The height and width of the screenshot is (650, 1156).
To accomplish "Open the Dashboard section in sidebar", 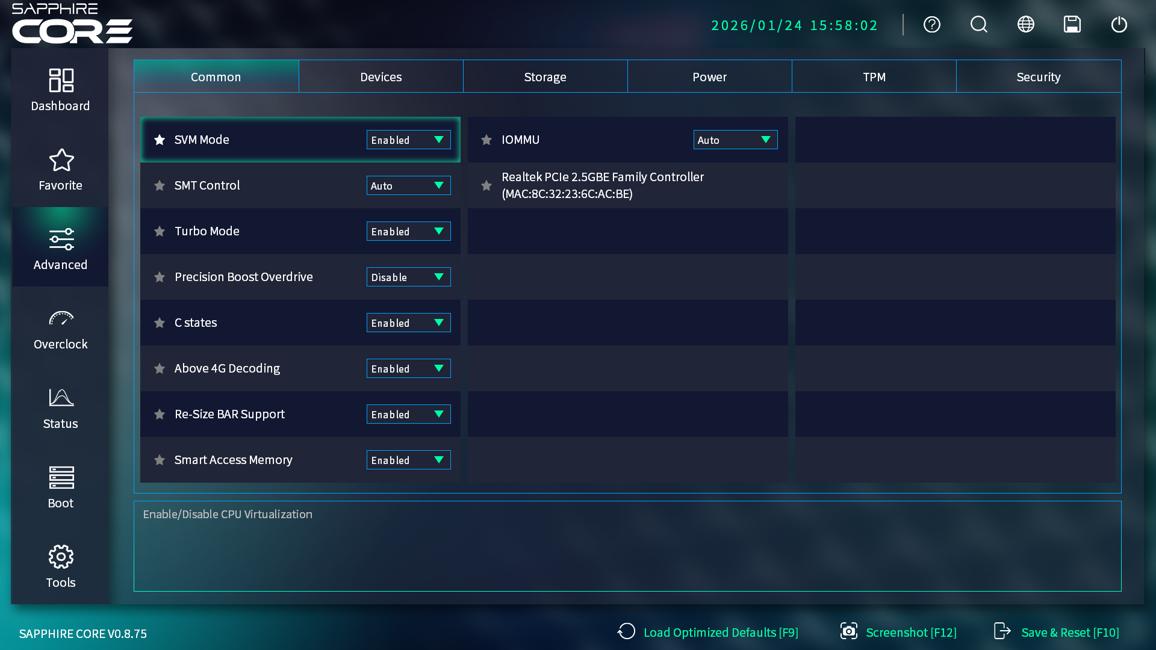I will pos(60,90).
